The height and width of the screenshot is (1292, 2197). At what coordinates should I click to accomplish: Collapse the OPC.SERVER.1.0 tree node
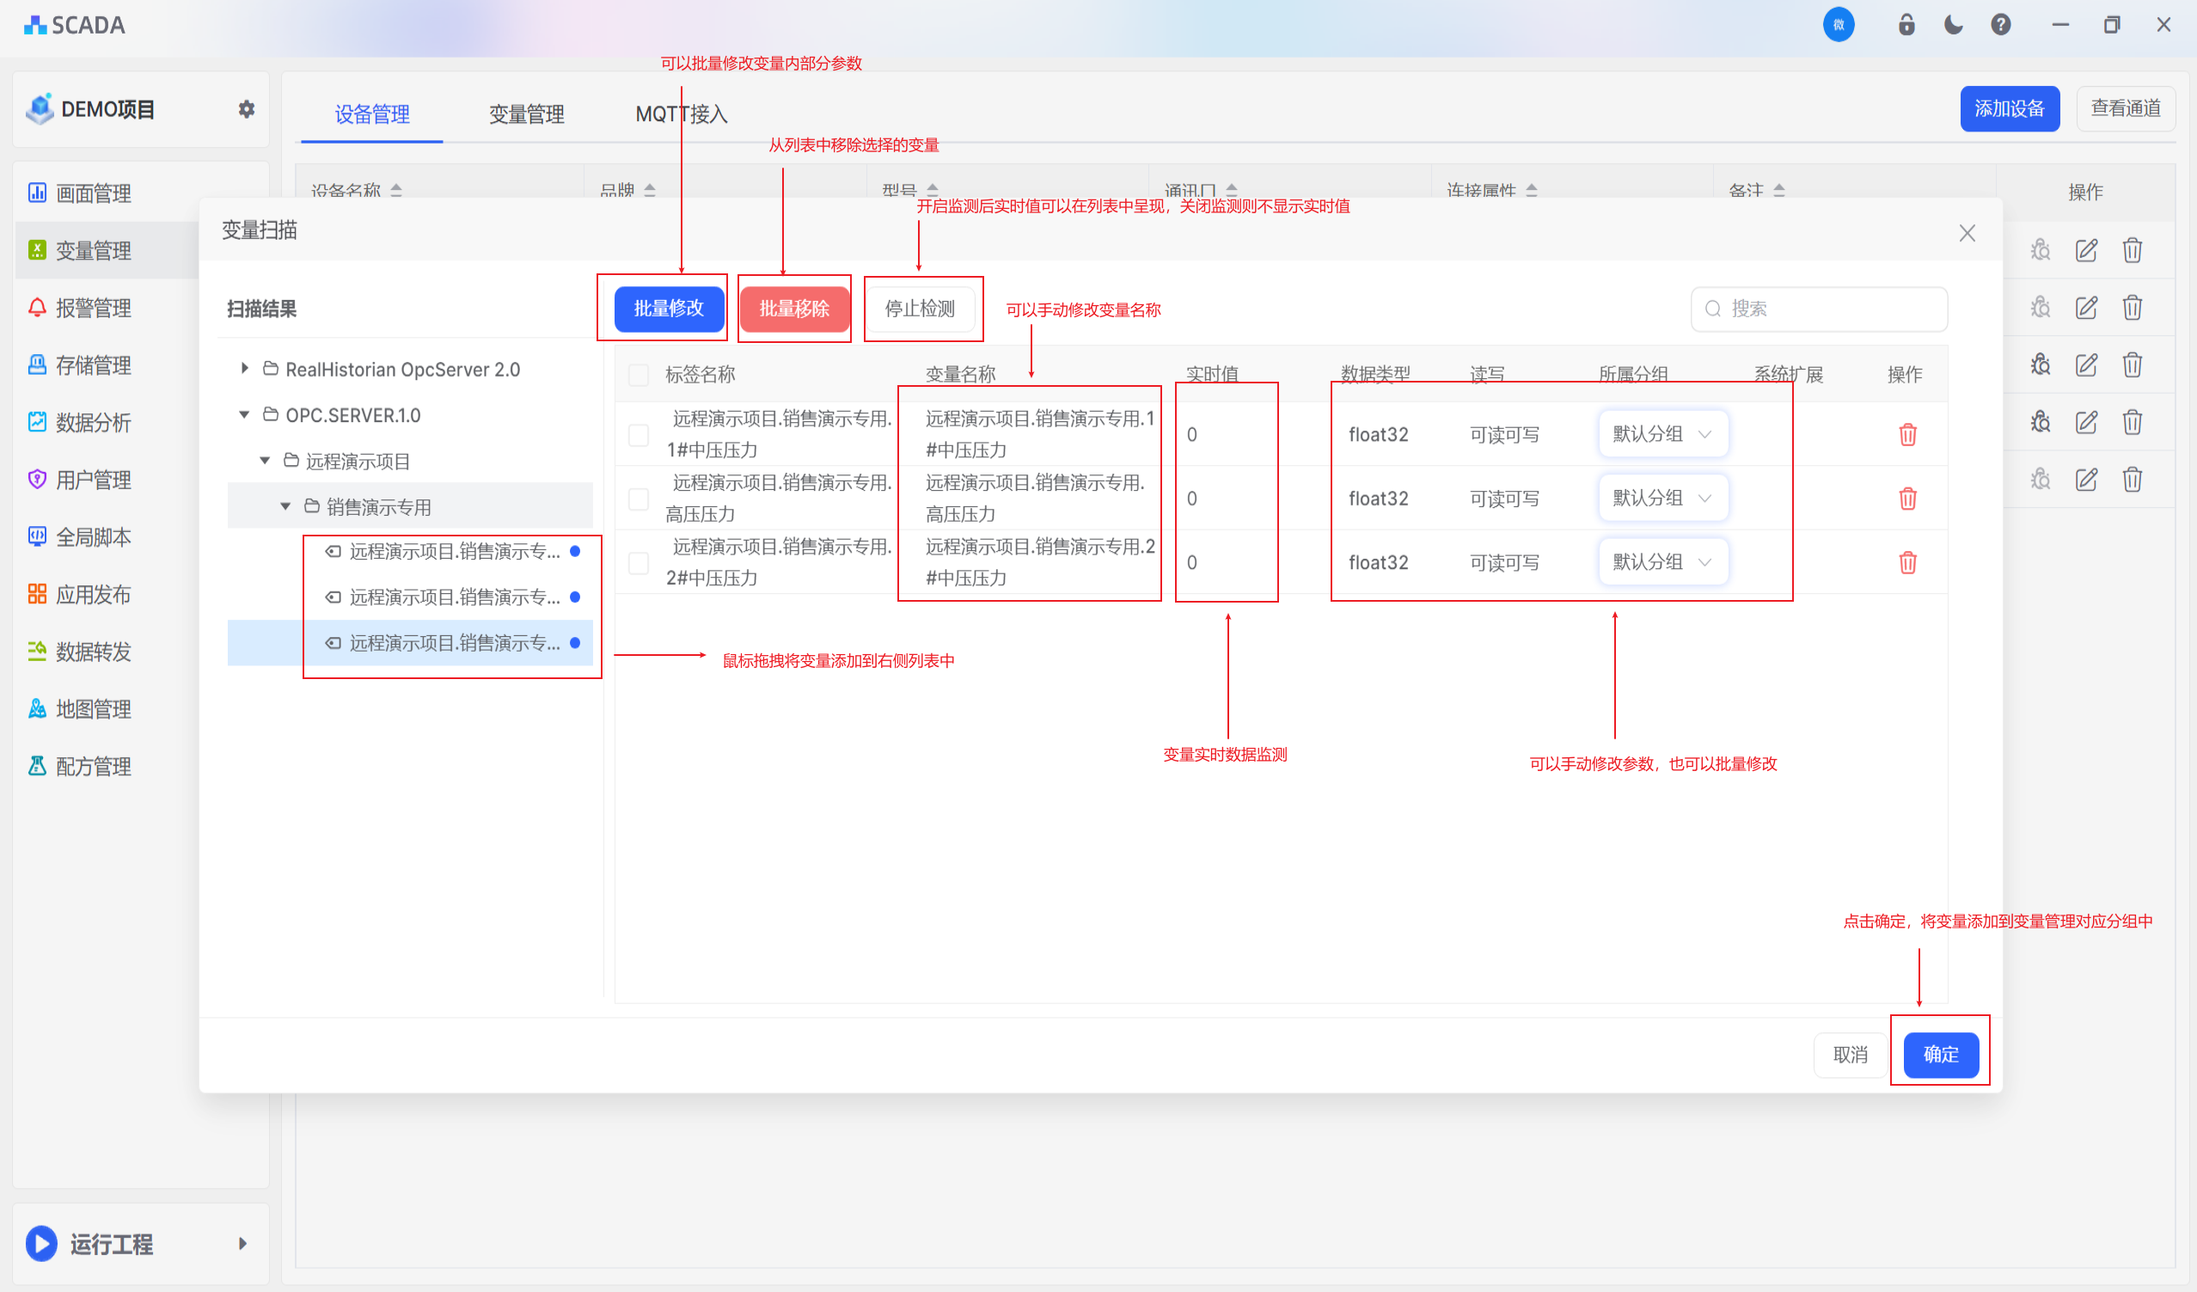click(245, 415)
